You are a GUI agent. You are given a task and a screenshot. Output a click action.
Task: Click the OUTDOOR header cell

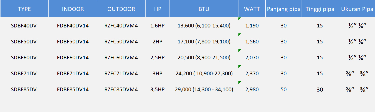(x=121, y=9)
